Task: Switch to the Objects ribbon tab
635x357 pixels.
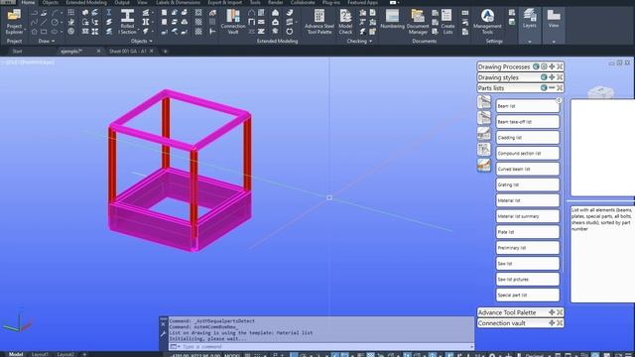Action: click(51, 2)
